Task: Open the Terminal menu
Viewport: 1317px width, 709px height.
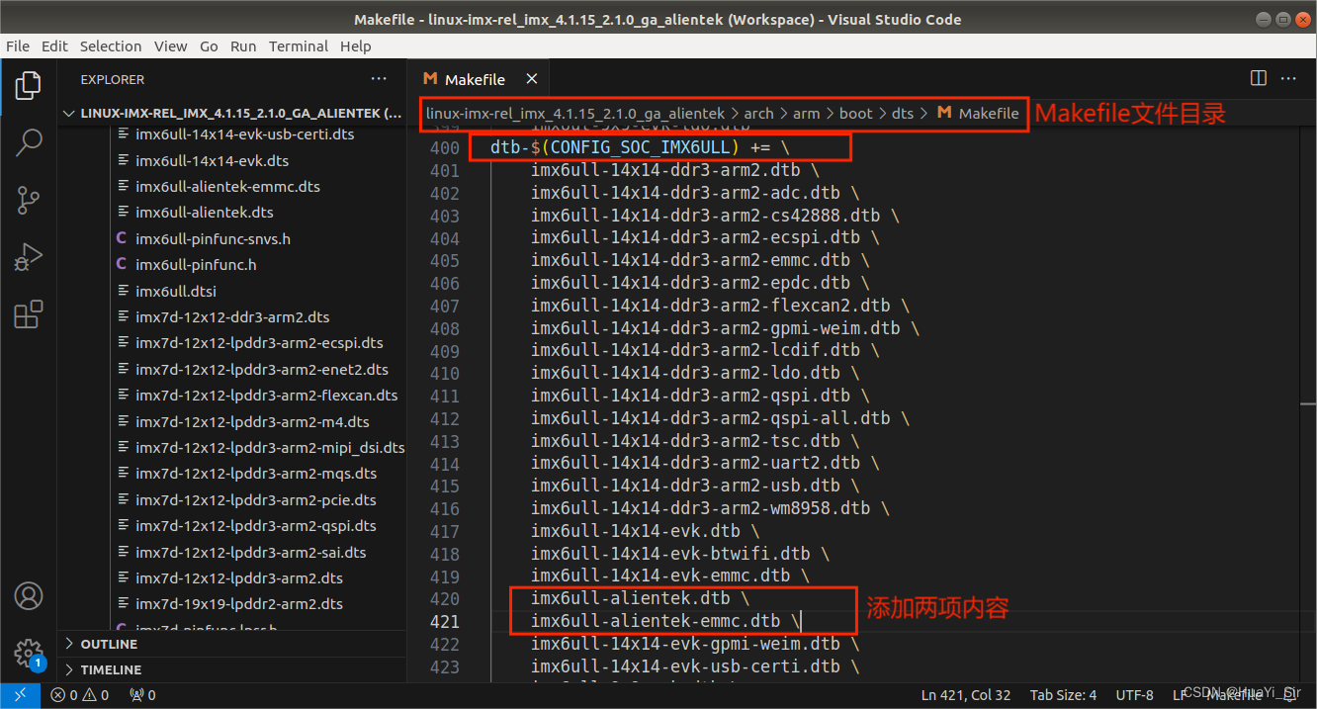Action: click(299, 45)
